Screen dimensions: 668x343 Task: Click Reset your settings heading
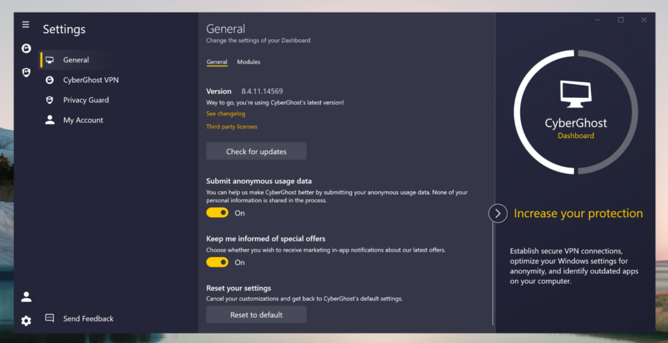(x=239, y=288)
